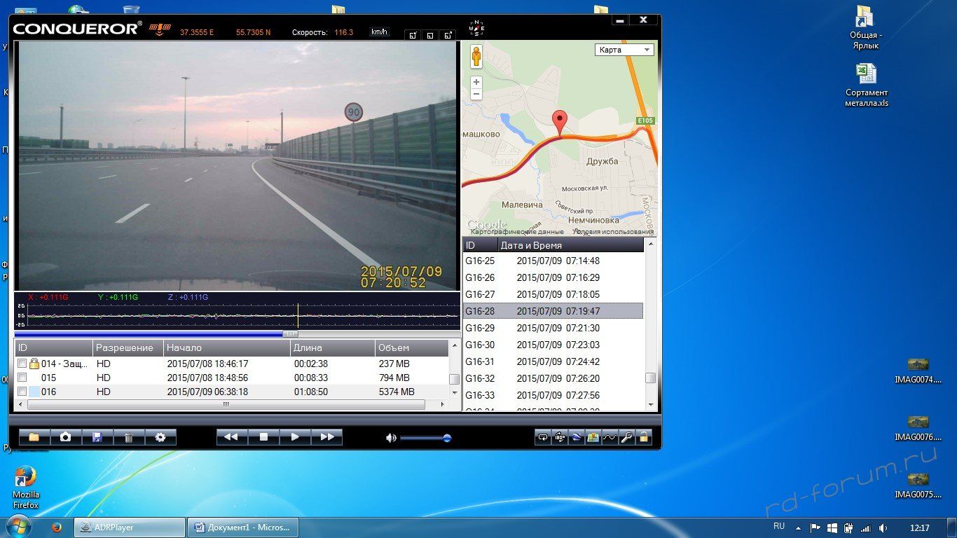This screenshot has height=538, width=957.
Task: Click the recordings list horizontal scrollbar
Action: [x=226, y=405]
